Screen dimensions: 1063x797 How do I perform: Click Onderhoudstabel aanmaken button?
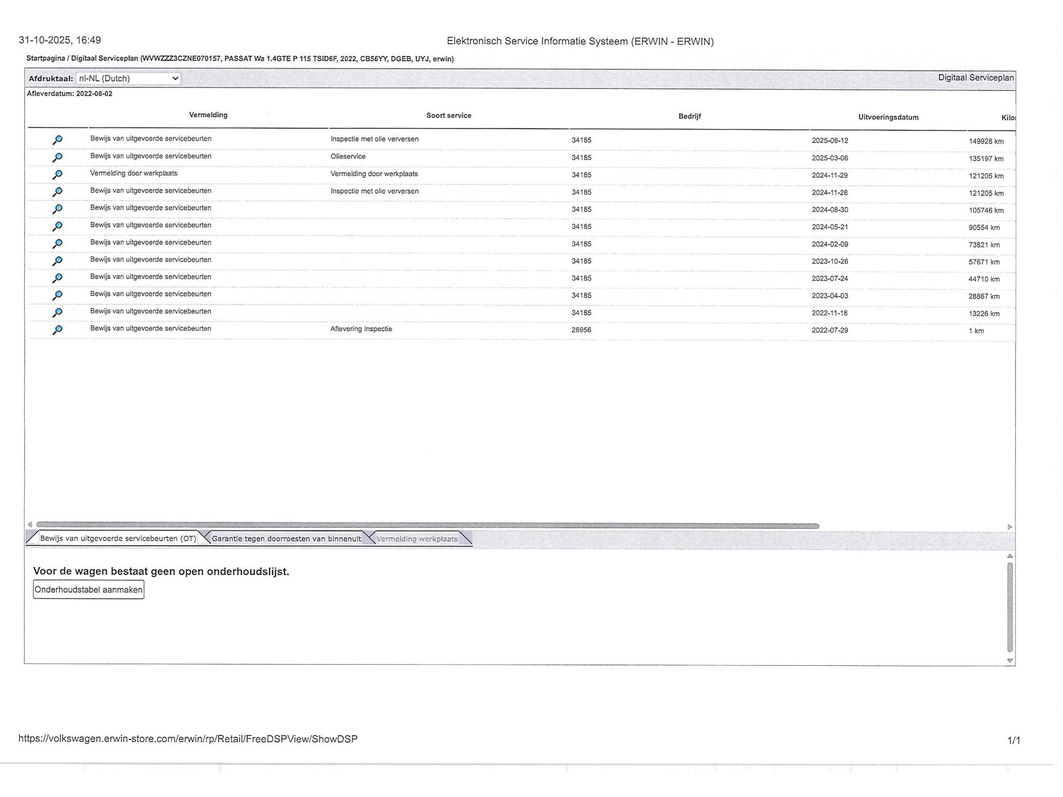pos(89,589)
